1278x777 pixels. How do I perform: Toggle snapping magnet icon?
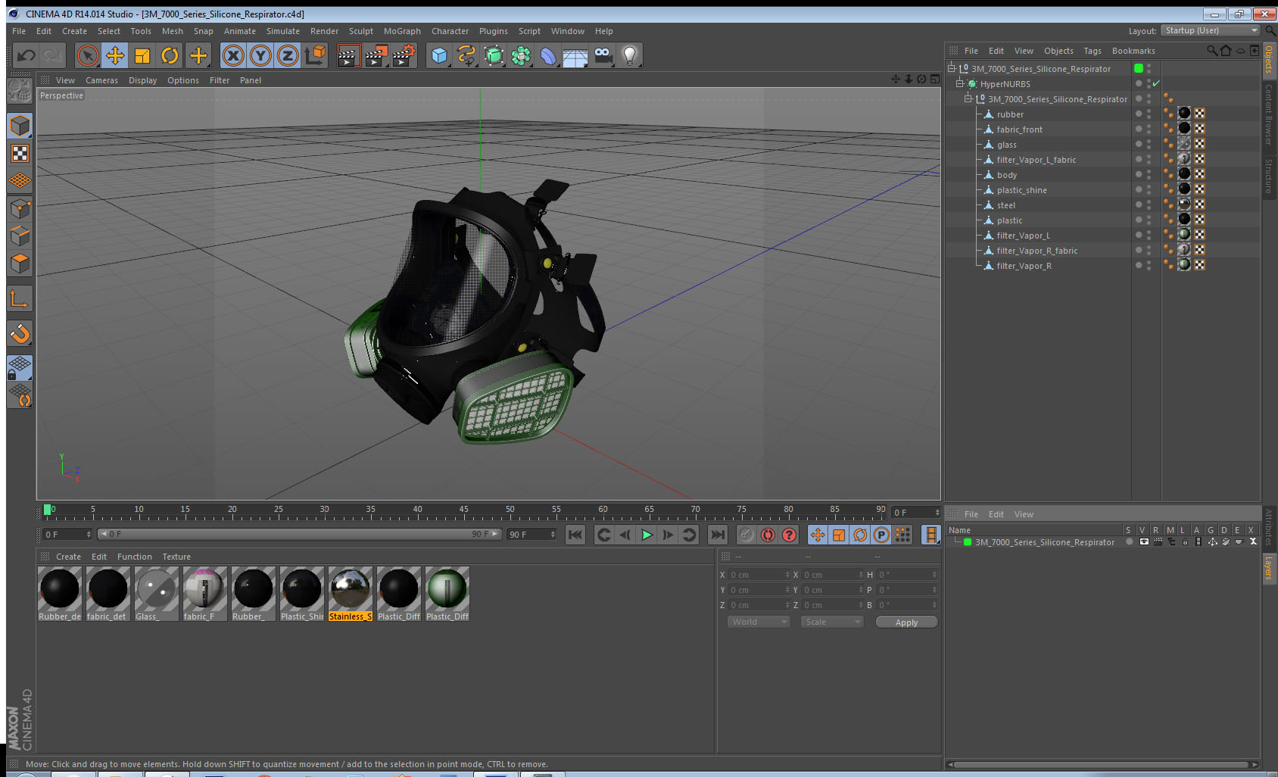(20, 333)
